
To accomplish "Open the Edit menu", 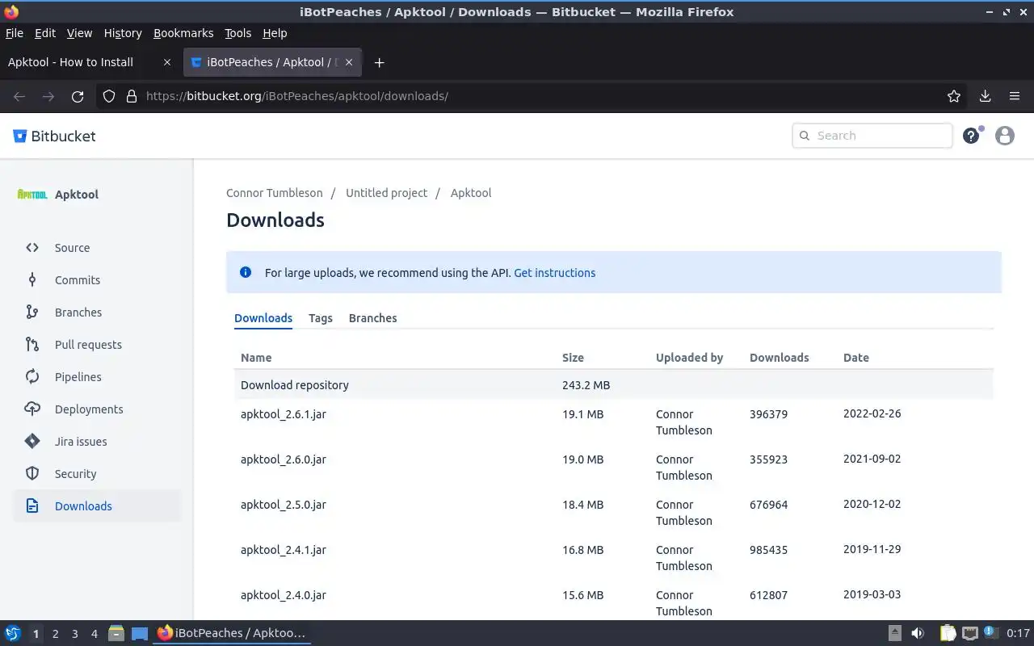I will [x=45, y=33].
